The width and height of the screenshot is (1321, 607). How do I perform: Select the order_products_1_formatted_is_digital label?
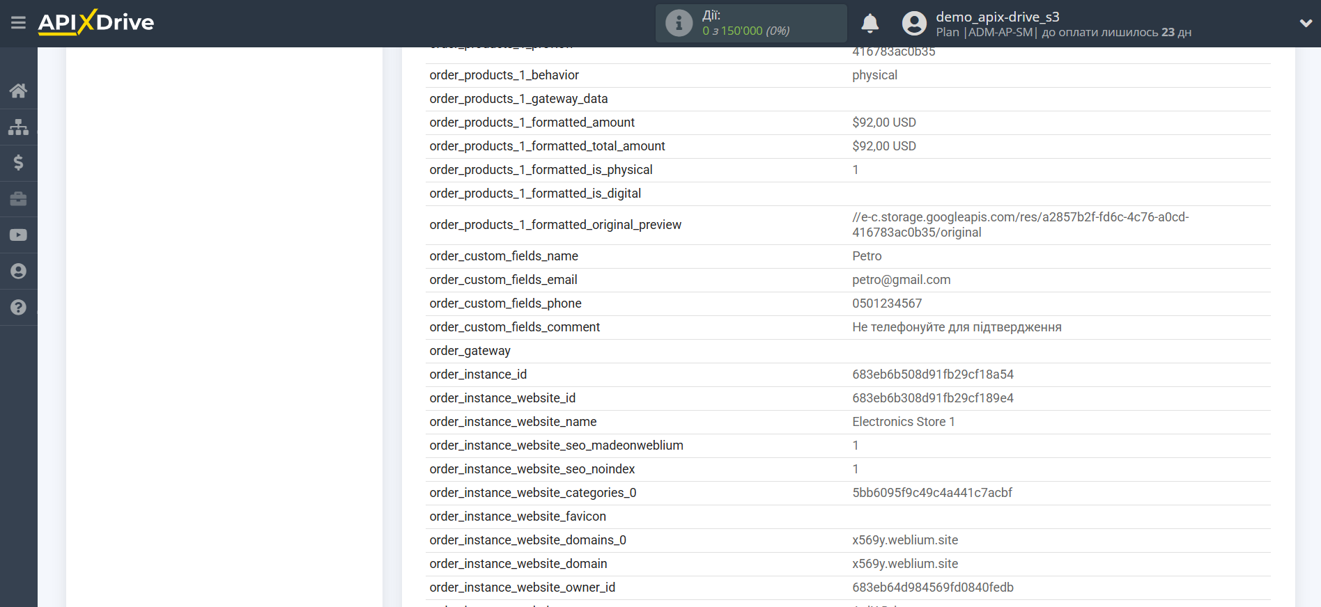coord(535,194)
